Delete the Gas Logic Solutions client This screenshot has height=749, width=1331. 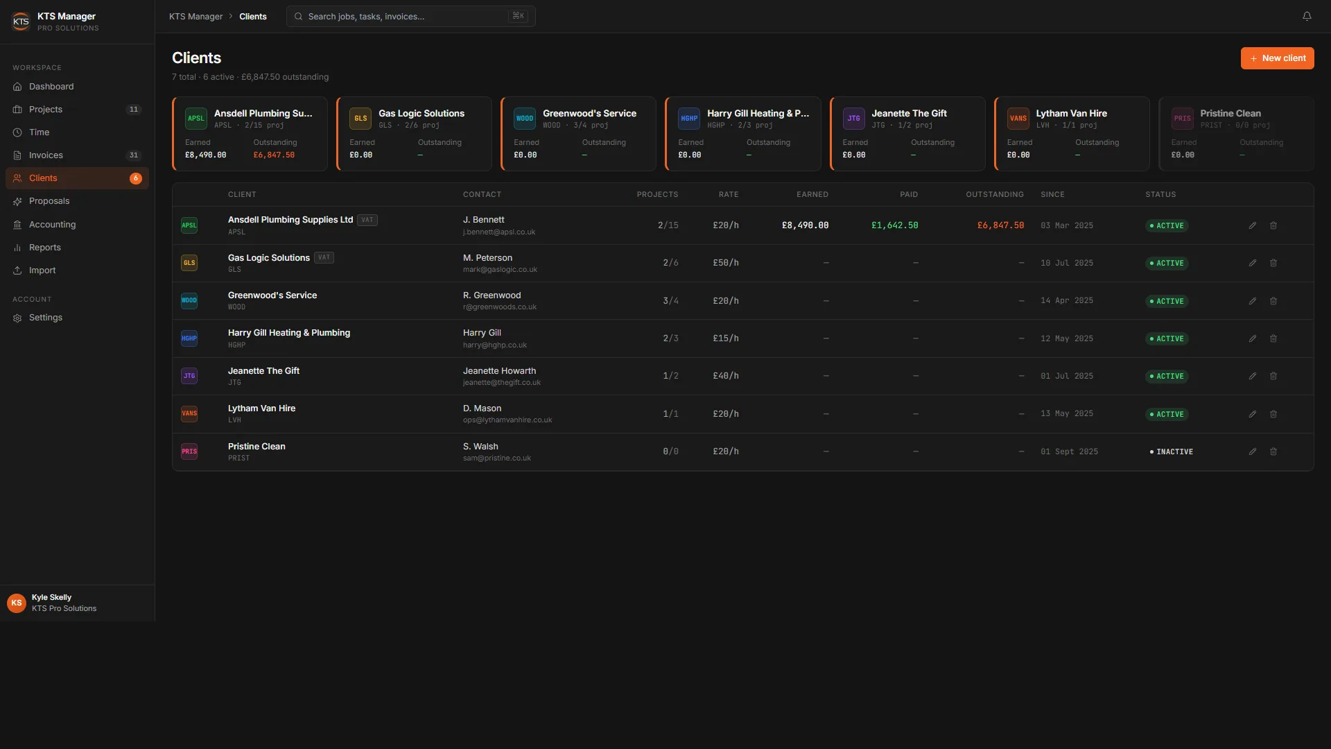(1273, 263)
